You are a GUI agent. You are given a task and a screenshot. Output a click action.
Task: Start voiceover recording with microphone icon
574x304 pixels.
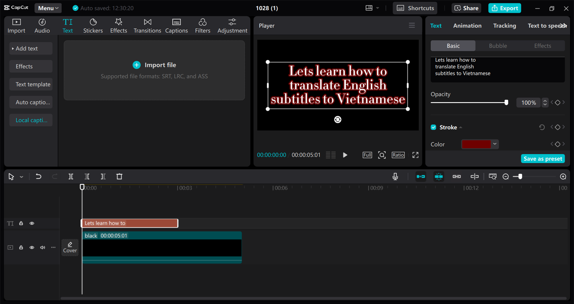coord(396,176)
